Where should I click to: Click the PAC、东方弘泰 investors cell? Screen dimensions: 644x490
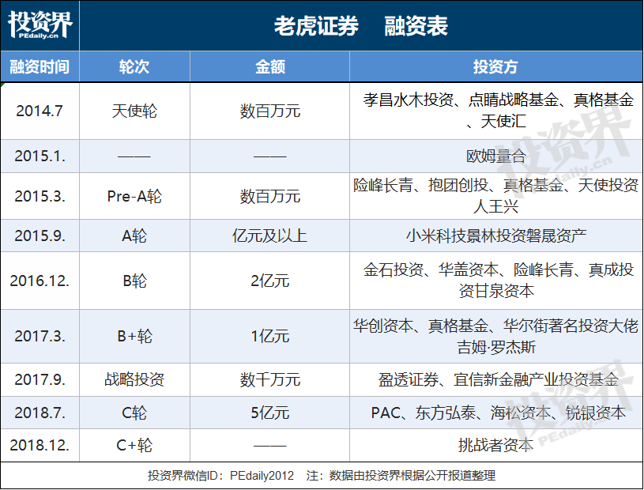point(495,413)
